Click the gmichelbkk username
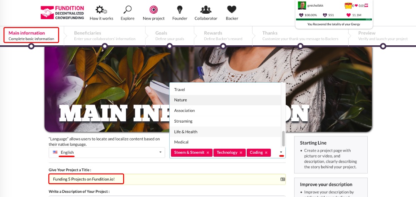The height and width of the screenshot is (197, 416). [315, 5]
